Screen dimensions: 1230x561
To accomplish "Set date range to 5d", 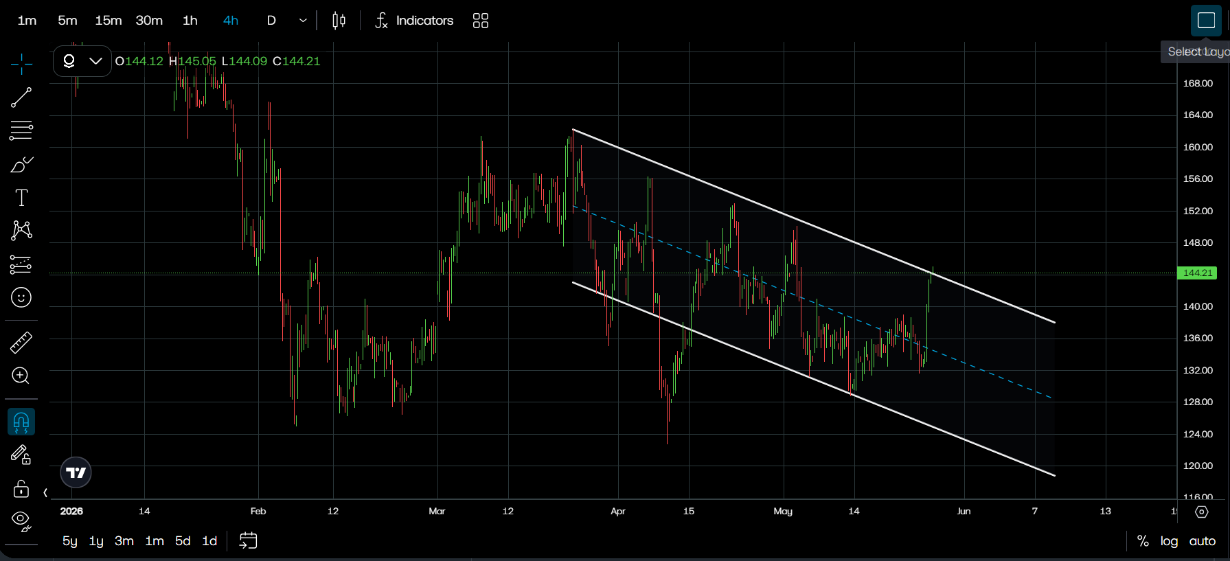I will [183, 541].
